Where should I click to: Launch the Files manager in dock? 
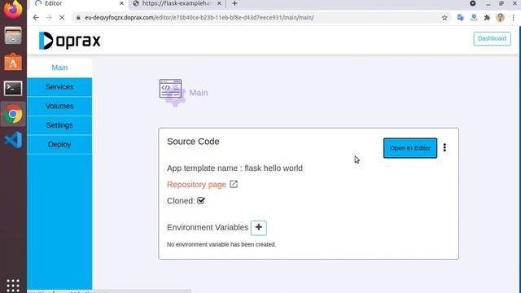tap(13, 35)
